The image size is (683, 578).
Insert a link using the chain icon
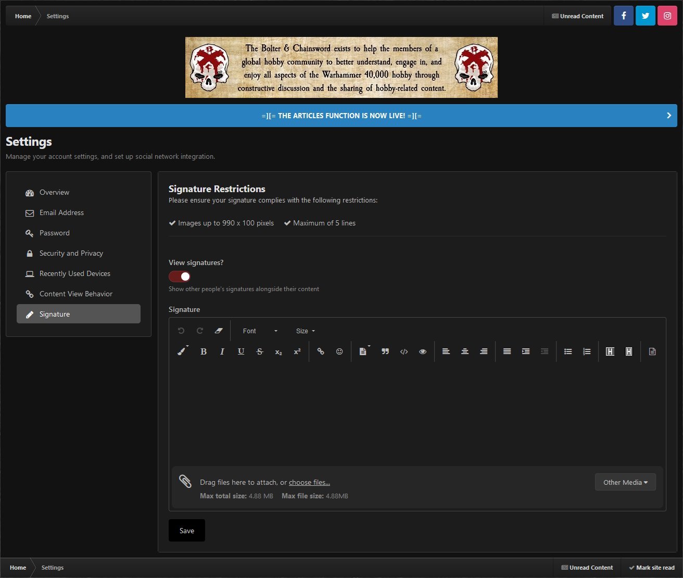(x=321, y=351)
